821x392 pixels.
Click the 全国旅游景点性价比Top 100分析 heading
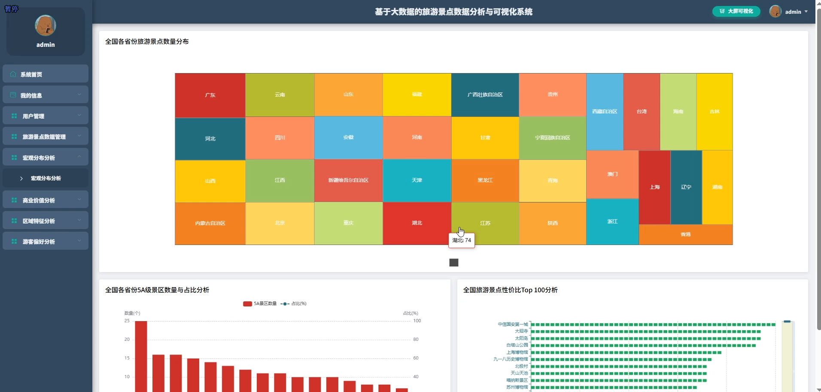[510, 290]
